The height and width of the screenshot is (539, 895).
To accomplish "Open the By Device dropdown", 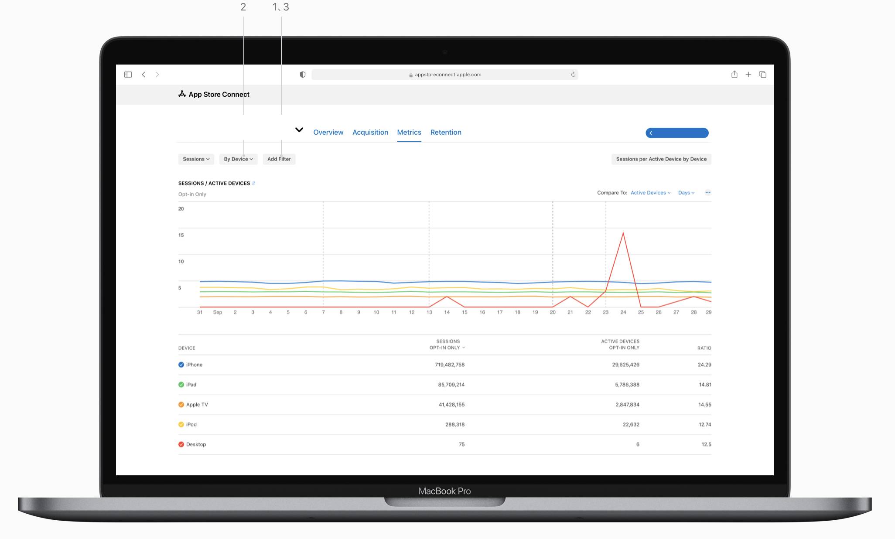I will point(239,159).
